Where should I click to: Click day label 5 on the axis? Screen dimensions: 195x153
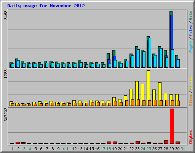click(35, 149)
